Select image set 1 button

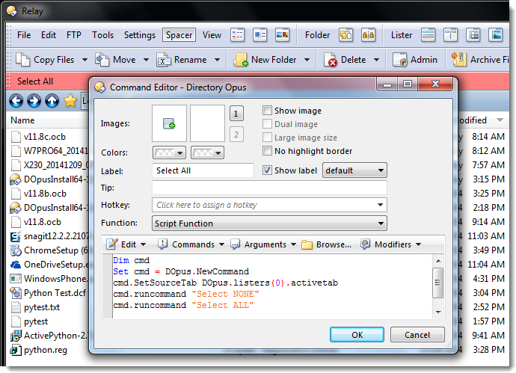click(x=236, y=114)
